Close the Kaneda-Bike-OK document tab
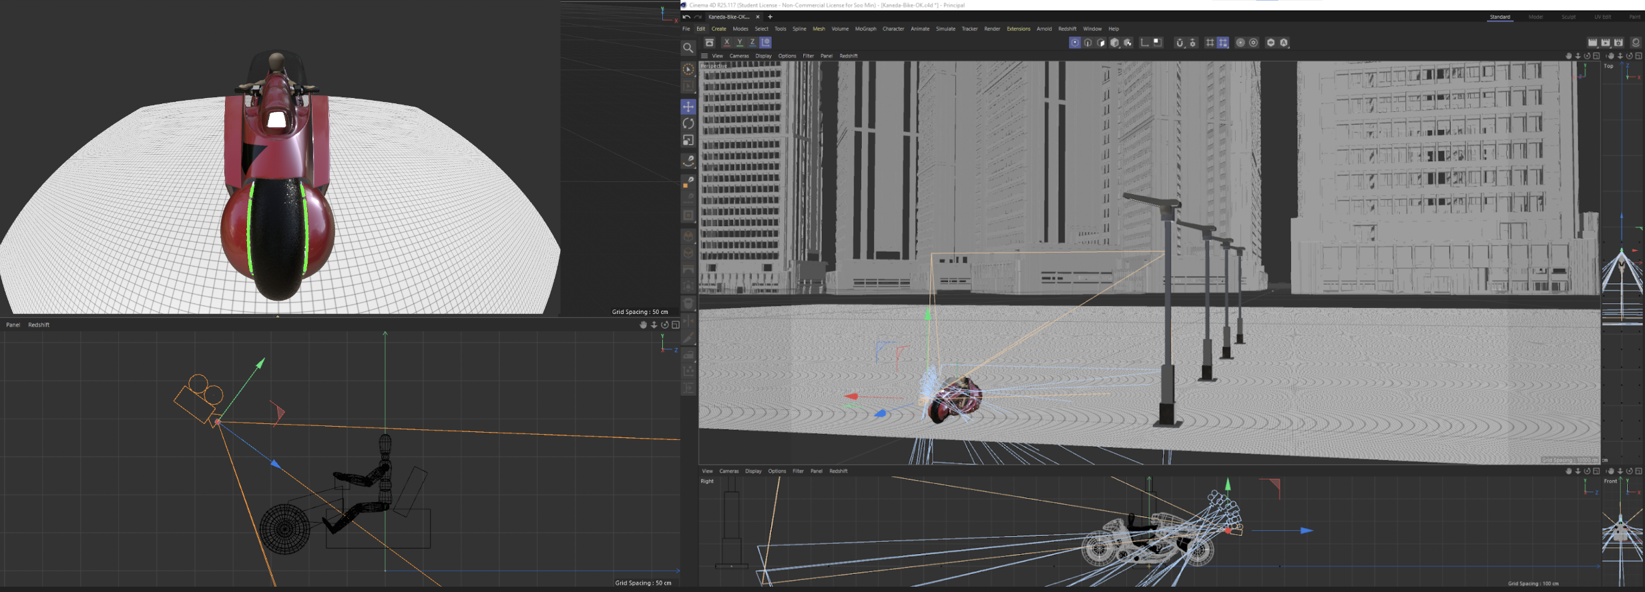 [x=758, y=17]
